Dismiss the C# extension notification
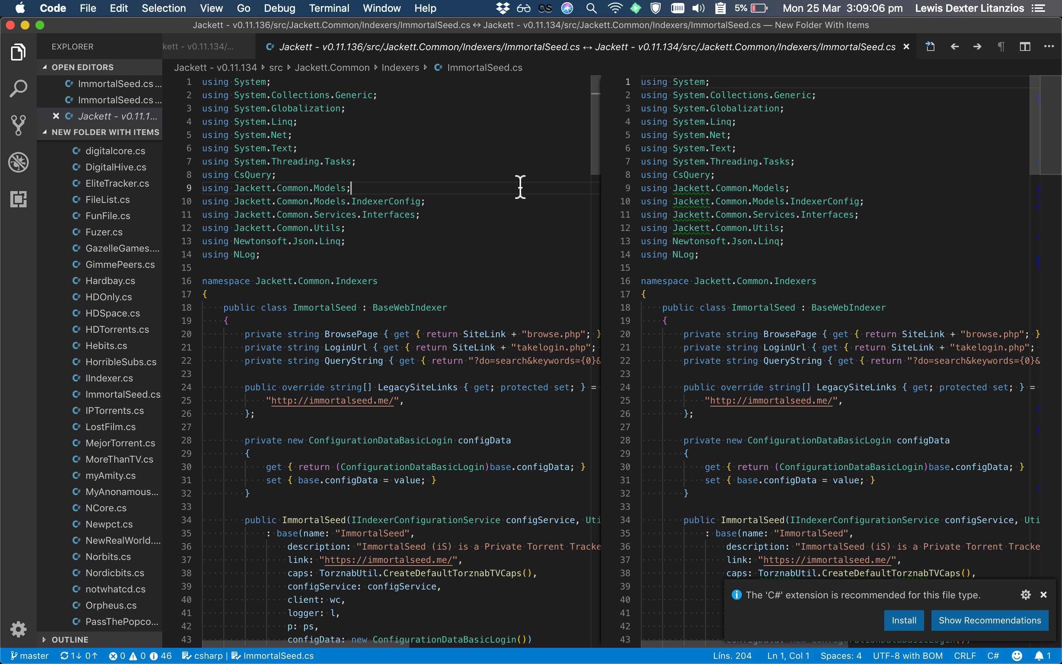This screenshot has height=664, width=1062. tap(1043, 595)
